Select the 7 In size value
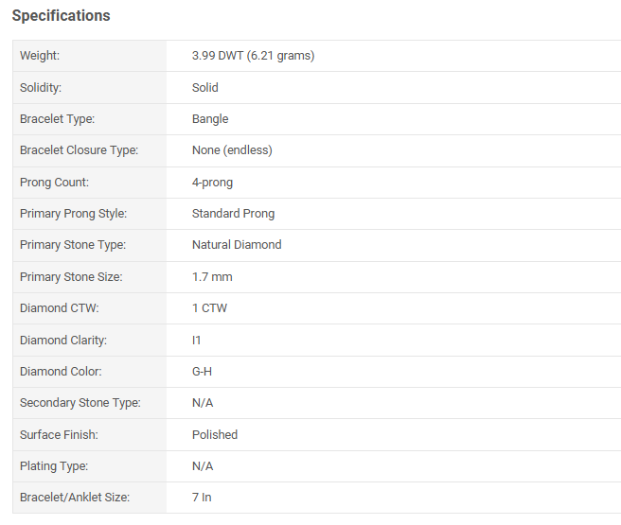 [x=202, y=498]
